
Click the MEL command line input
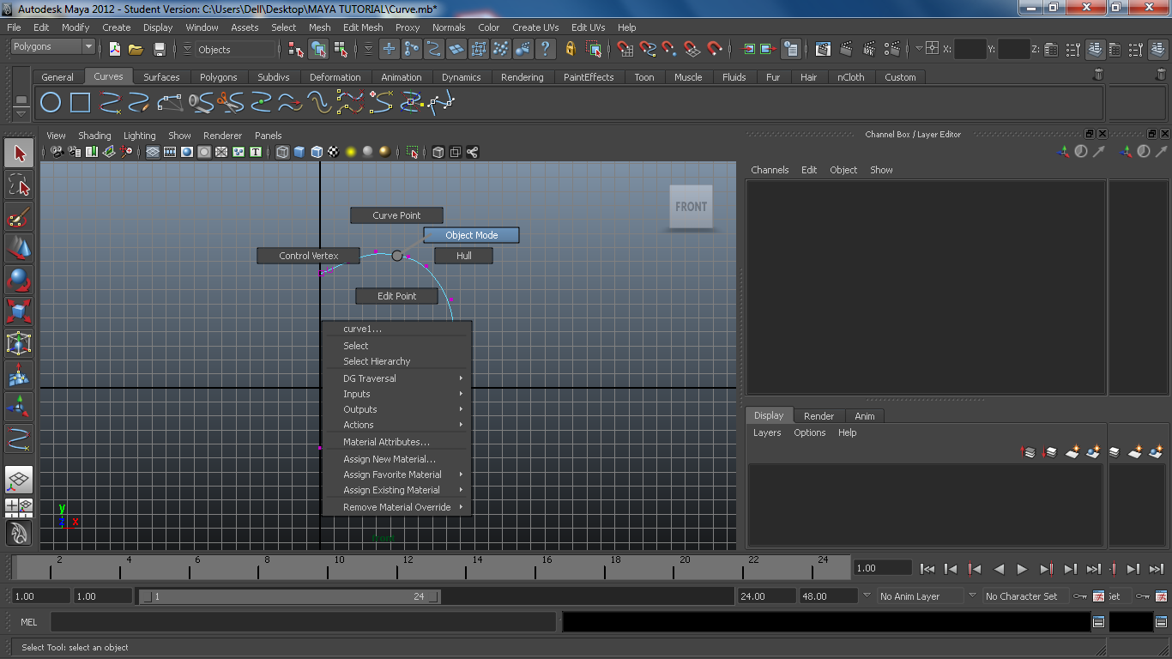tap(303, 622)
